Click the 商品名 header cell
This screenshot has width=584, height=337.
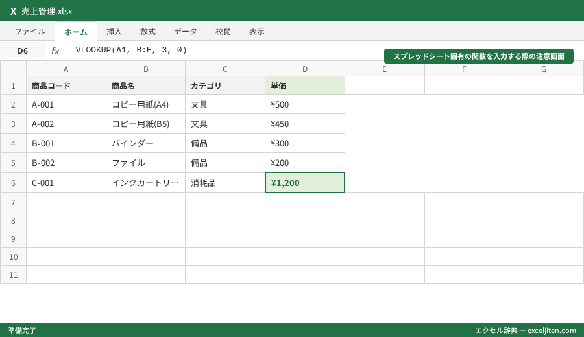(145, 86)
